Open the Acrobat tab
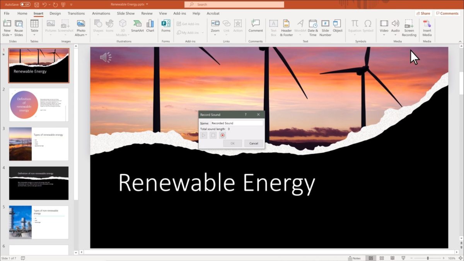Screen dimensions: 464x261 [x=213, y=13]
